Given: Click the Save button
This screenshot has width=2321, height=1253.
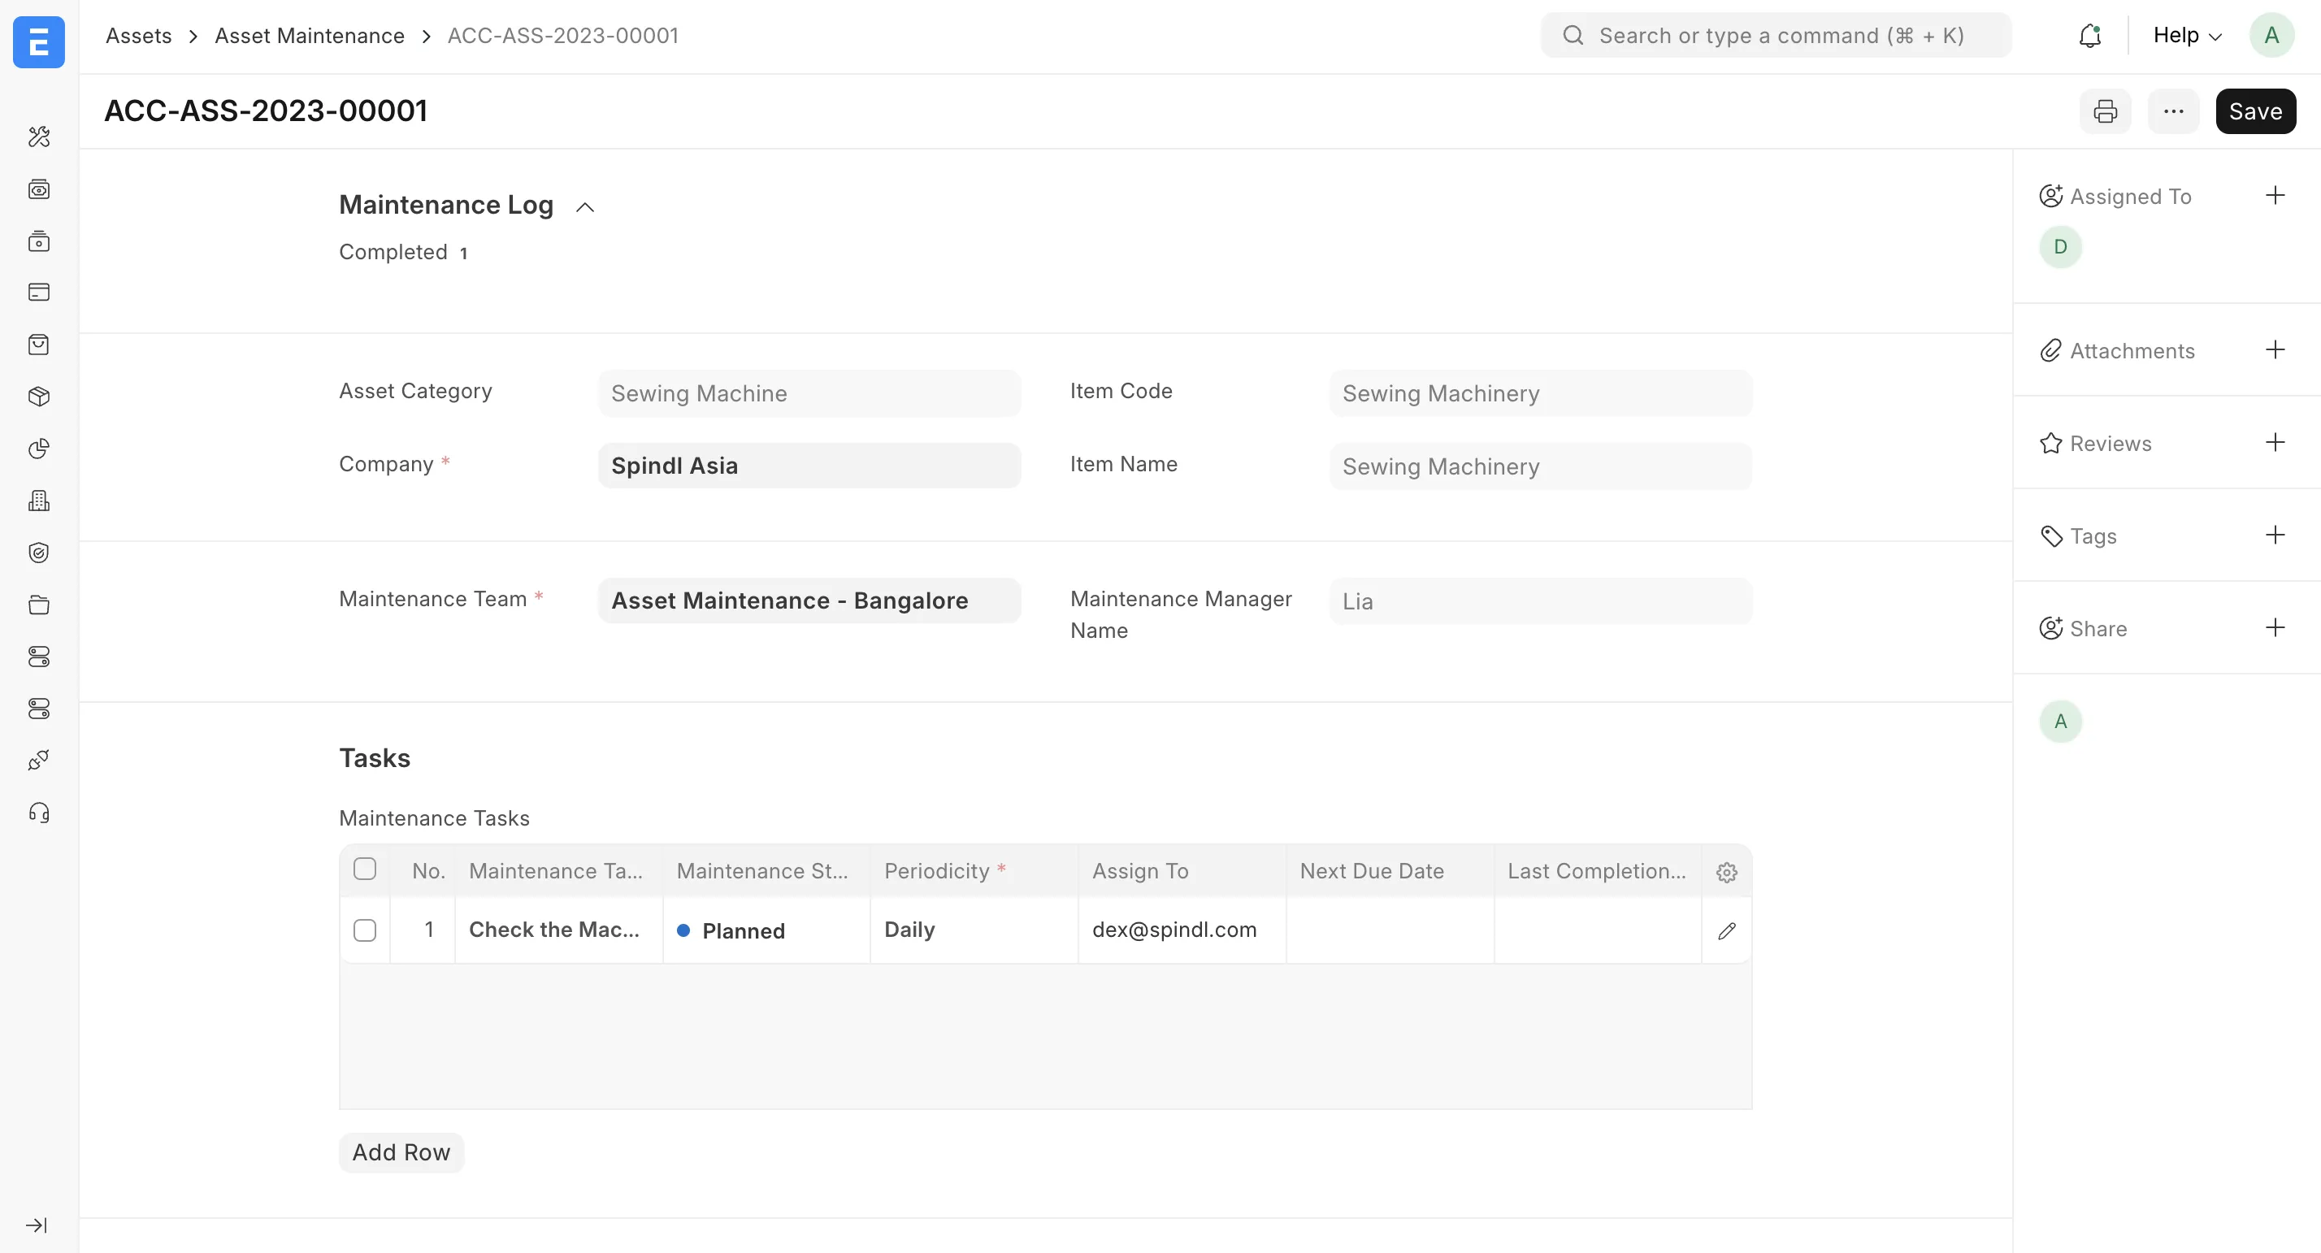Looking at the screenshot, I should pyautogui.click(x=2255, y=111).
